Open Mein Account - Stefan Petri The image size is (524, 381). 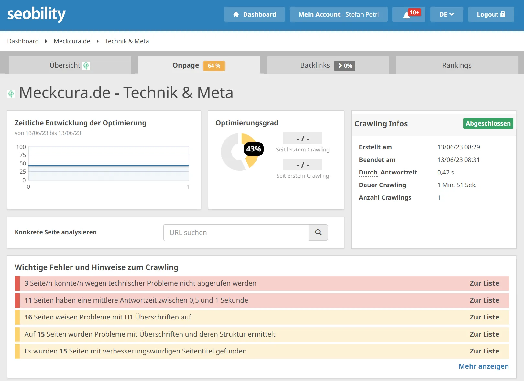point(339,15)
